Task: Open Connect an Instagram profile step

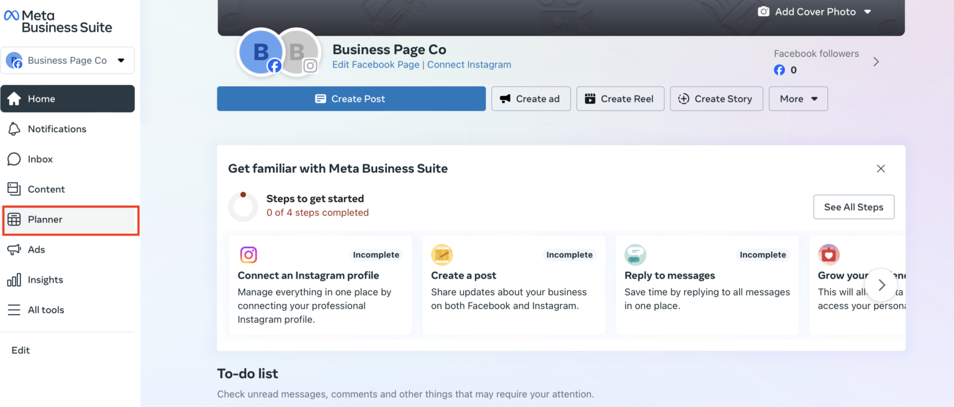Action: pos(320,285)
